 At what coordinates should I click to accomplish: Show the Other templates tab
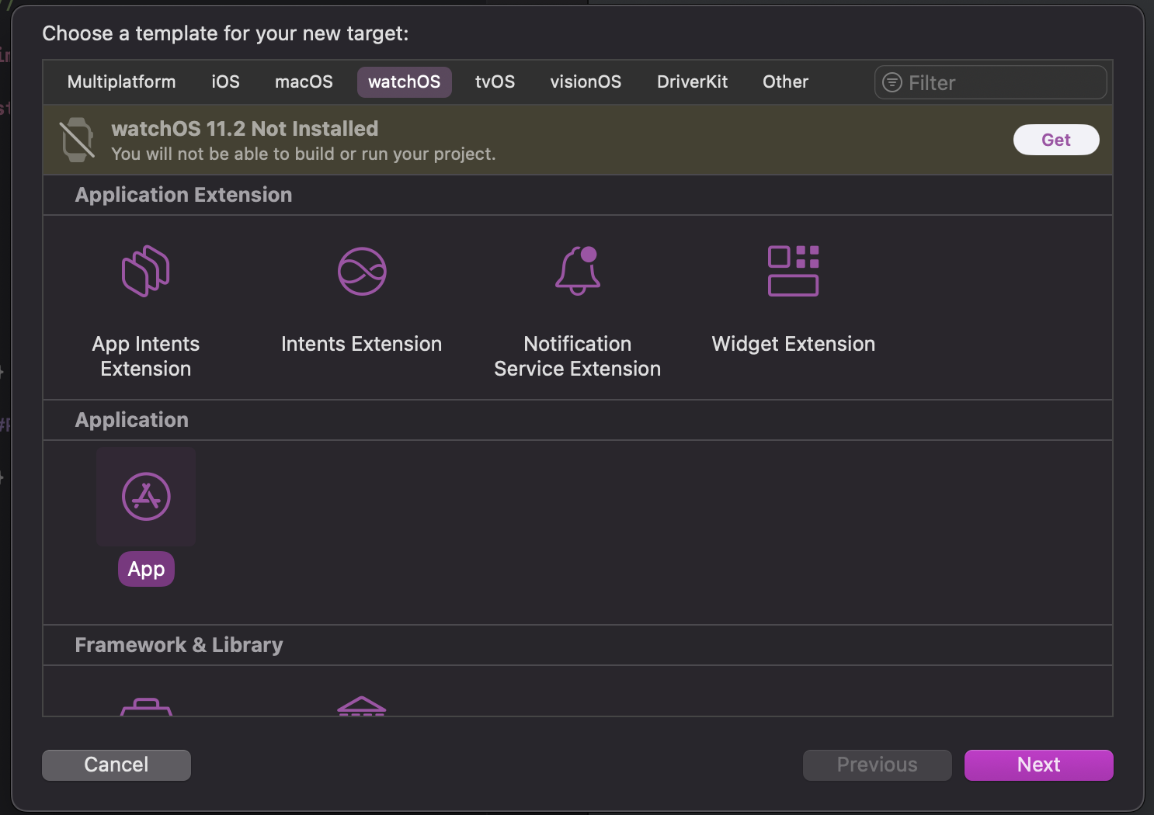[x=786, y=81]
